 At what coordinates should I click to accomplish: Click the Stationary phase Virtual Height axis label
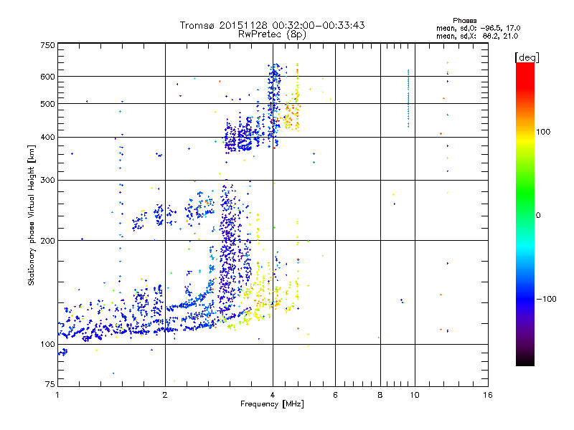(x=32, y=215)
